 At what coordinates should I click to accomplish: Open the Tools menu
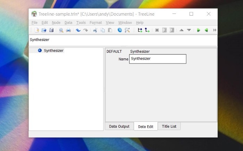pos(81,23)
